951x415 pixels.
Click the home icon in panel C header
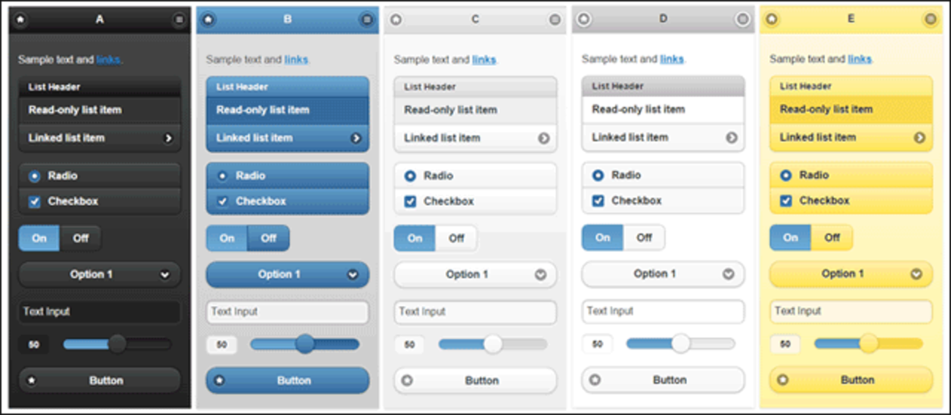pos(396,20)
